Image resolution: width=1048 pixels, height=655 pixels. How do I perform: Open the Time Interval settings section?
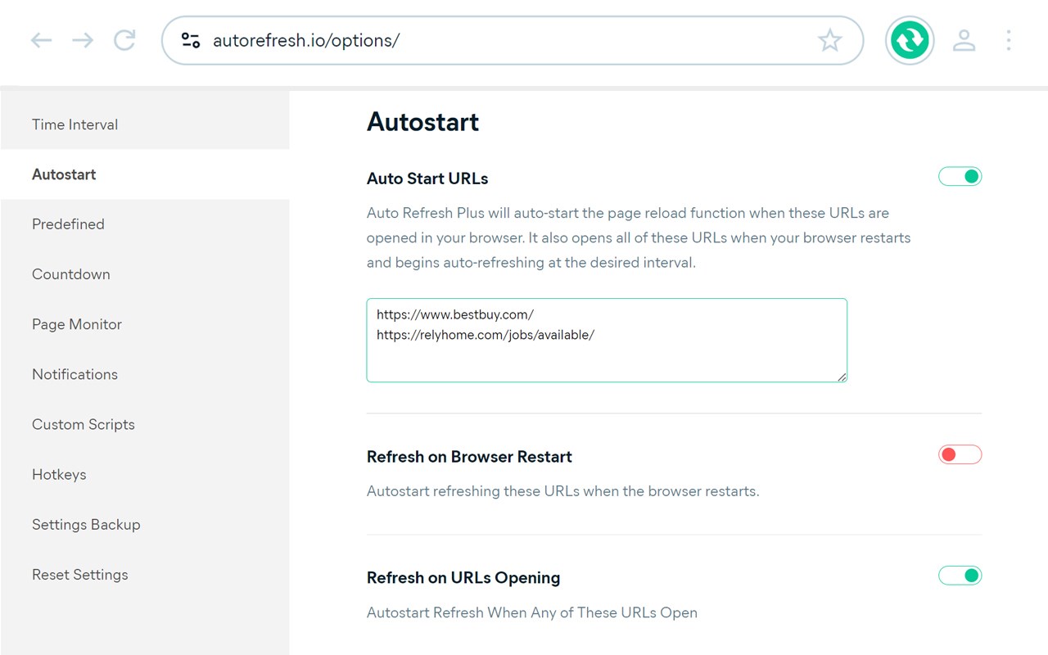pyautogui.click(x=75, y=124)
